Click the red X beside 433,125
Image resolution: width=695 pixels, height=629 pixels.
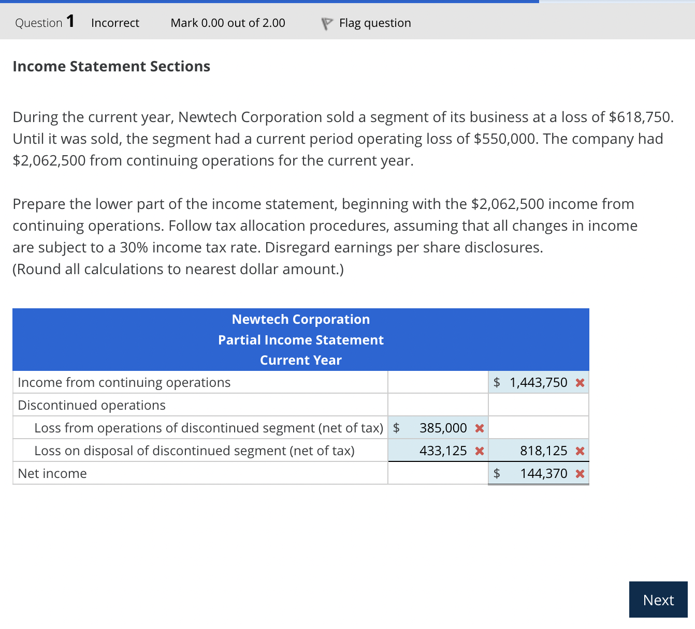tap(479, 451)
